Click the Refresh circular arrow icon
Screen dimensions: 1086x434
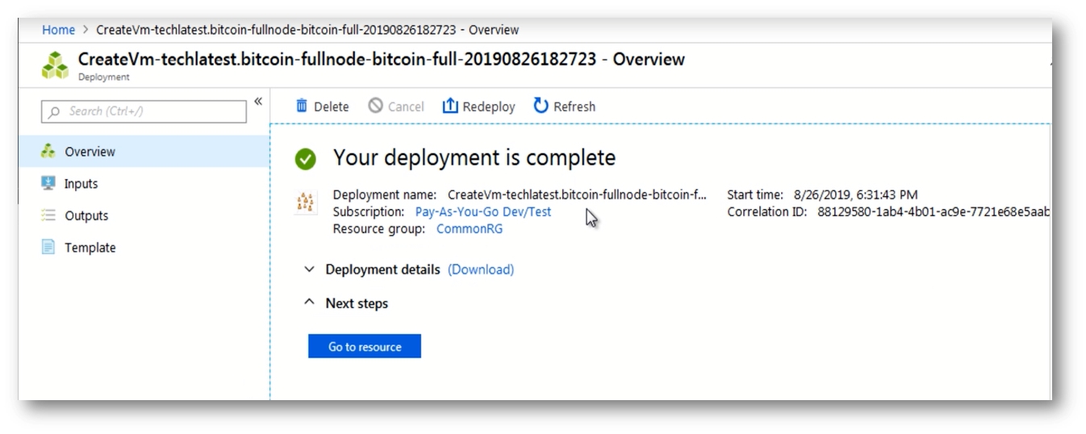tap(541, 106)
